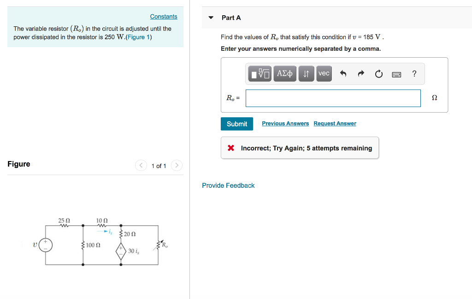The height and width of the screenshot is (299, 472).
Task: Collapse the Part A section triangle
Action: (x=210, y=17)
